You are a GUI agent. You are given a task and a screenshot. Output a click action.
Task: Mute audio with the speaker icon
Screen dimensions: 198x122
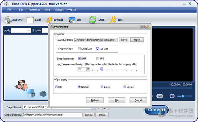tap(172, 96)
